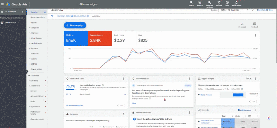Click the optimisation score progress bar
The height and width of the screenshot is (128, 277).
[x=71, y=89]
